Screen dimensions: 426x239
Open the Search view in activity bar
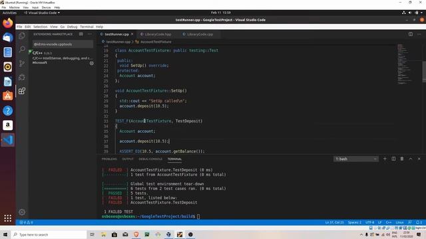[x=22, y=49]
